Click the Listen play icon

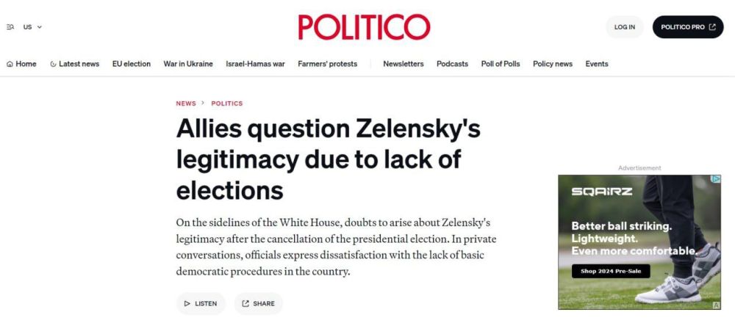point(187,303)
